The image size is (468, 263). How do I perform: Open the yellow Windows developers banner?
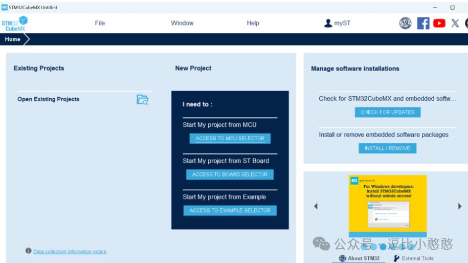tap(387, 206)
